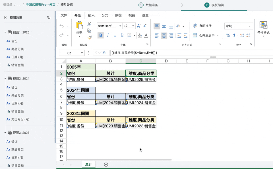Toggle italic formatting
Screen dimensions: 273x169
(x=108, y=35)
